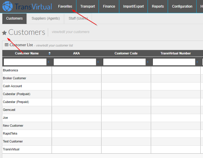
Task: Focus the Customer Code filter field
Action: [x=124, y=62]
